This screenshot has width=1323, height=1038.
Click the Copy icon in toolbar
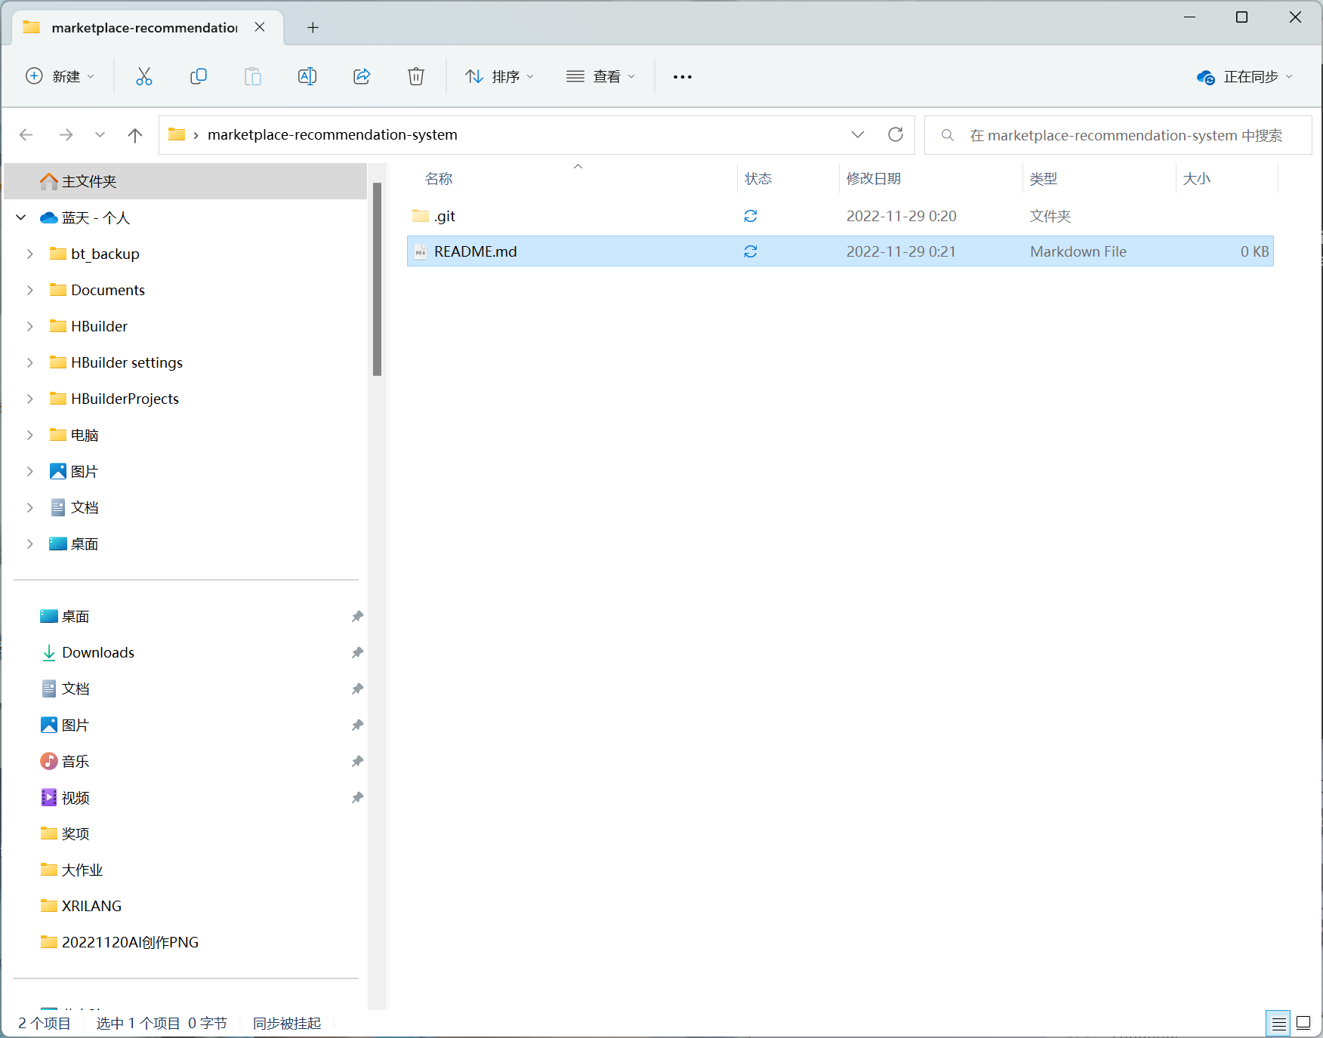(x=199, y=76)
